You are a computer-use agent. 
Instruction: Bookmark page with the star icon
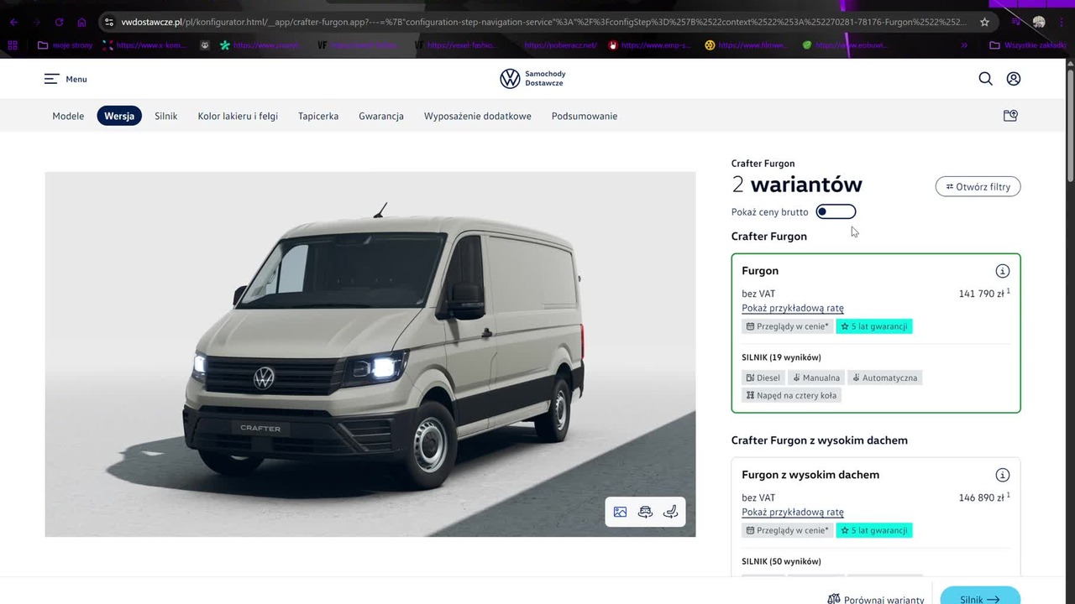[x=984, y=22]
